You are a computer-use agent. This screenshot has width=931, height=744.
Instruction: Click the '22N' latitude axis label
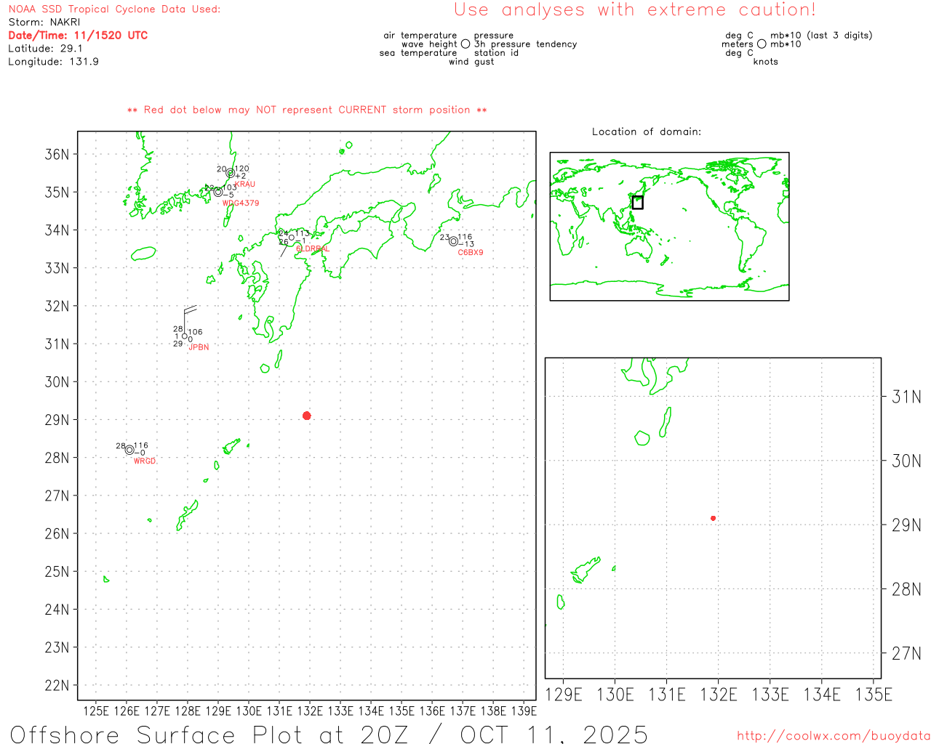[57, 686]
